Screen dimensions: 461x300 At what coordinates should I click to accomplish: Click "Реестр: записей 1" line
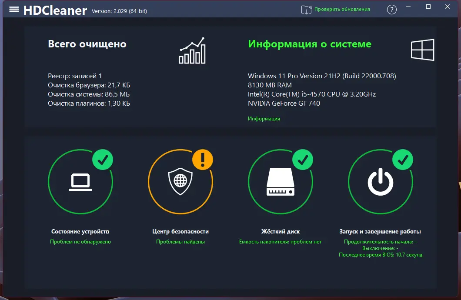coord(75,76)
